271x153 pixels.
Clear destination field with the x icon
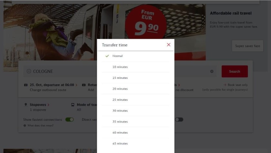coord(212,71)
